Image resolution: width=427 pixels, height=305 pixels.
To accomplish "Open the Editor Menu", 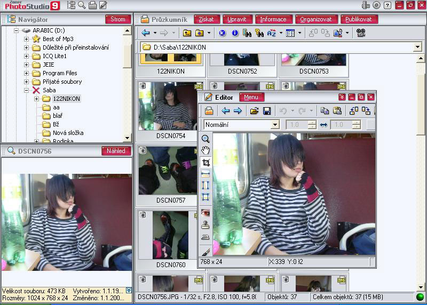I will pyautogui.click(x=251, y=98).
